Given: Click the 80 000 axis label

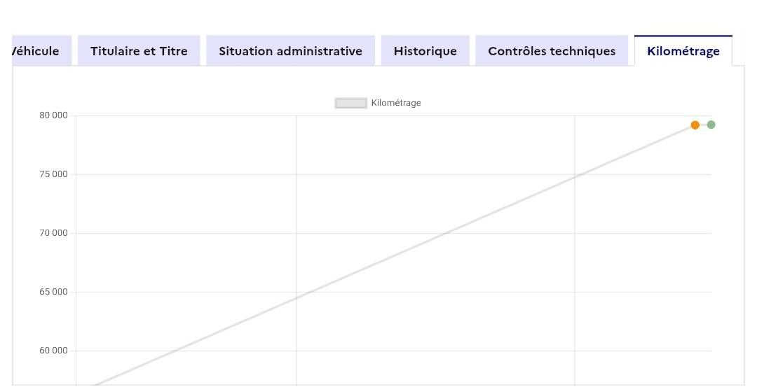Looking at the screenshot, I should coord(53,115).
